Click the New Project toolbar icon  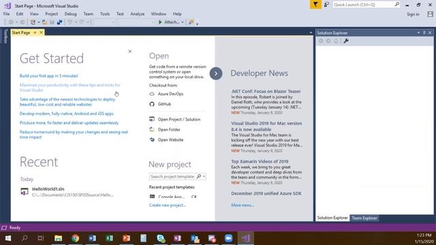pyautogui.click(x=33, y=22)
